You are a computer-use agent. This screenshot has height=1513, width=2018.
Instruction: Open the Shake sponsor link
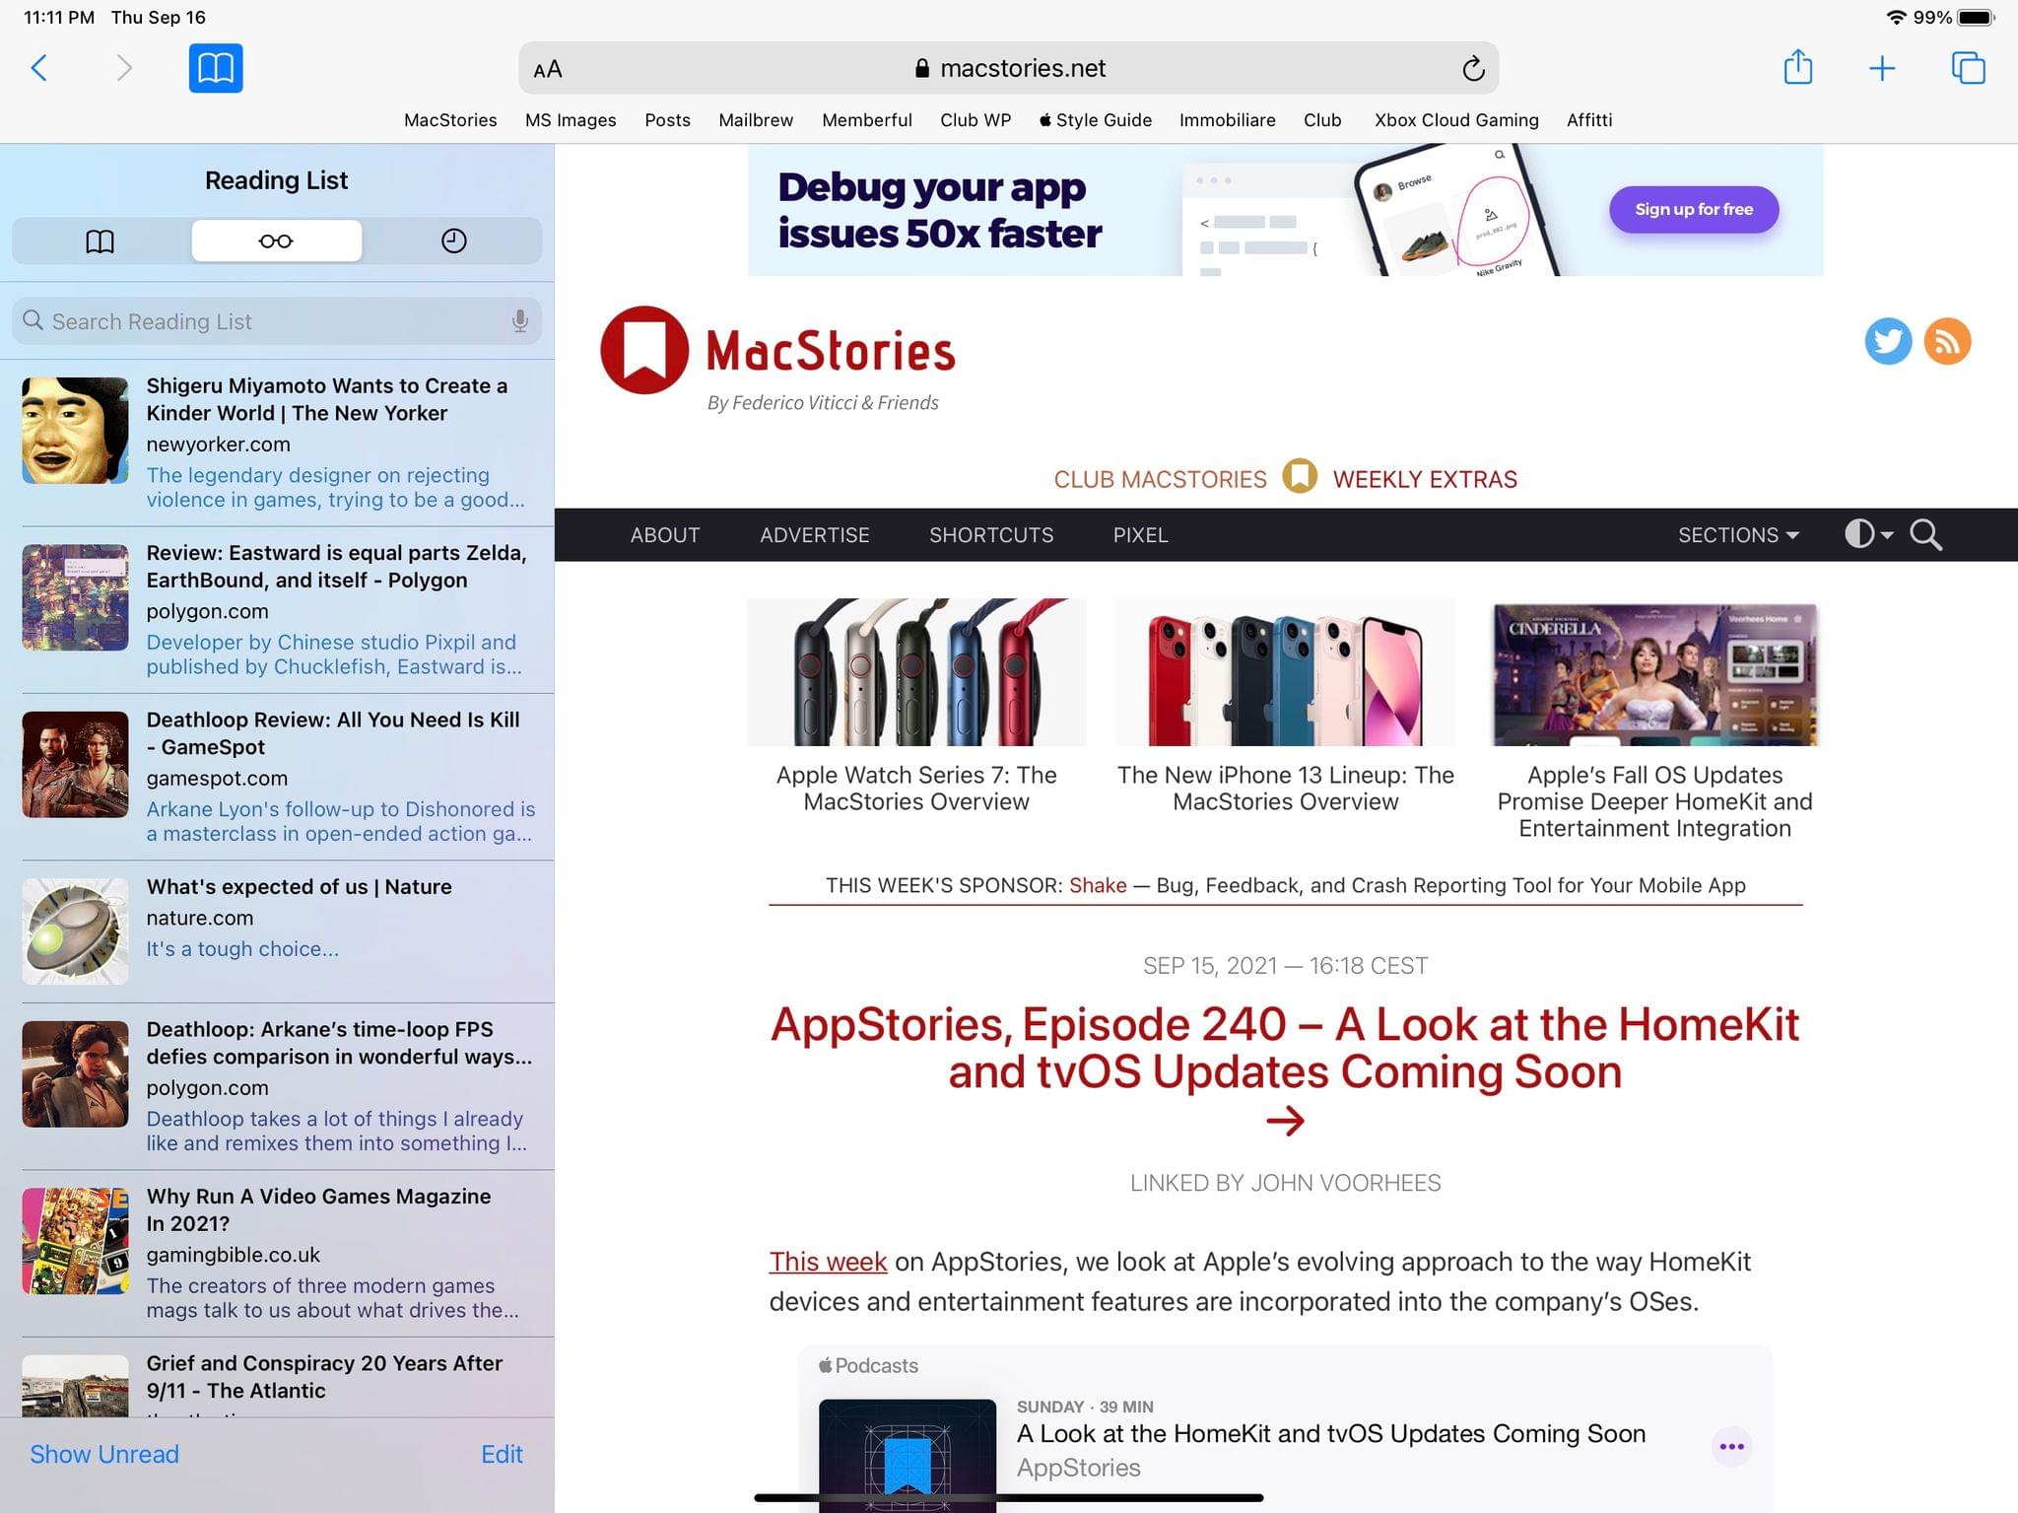coord(1098,885)
